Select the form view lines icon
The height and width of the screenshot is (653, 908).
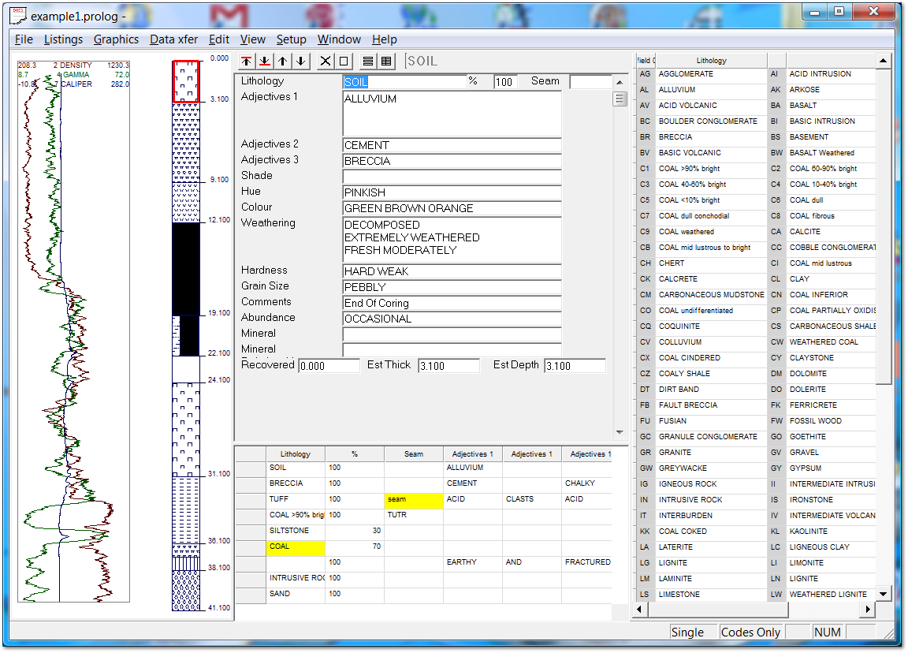(x=367, y=62)
